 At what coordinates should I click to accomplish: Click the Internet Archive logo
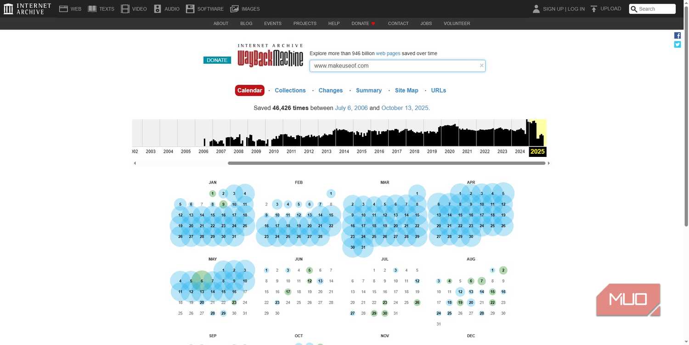pyautogui.click(x=27, y=9)
